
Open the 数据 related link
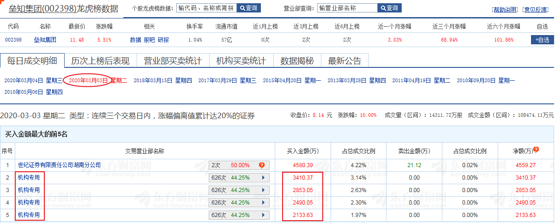pyautogui.click(x=135, y=40)
